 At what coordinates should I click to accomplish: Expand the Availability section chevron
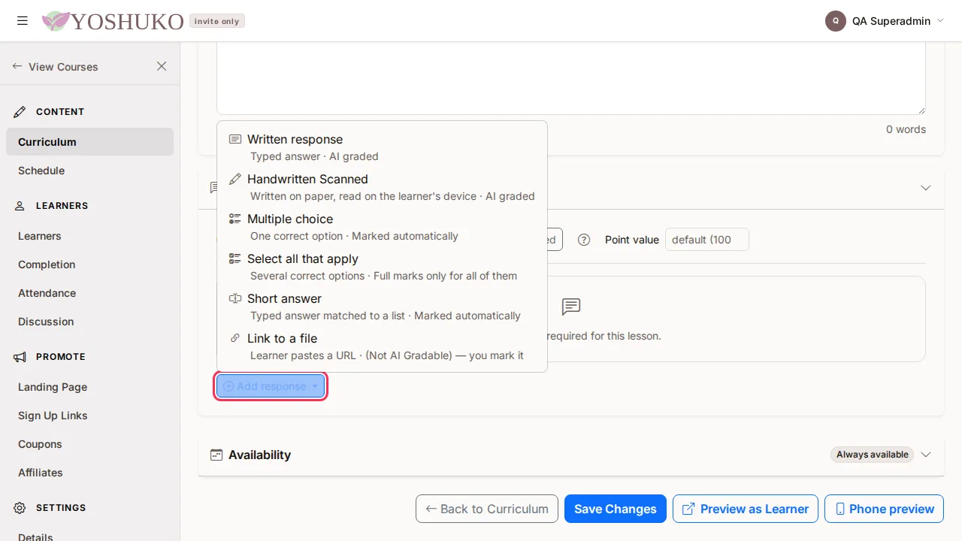point(926,455)
